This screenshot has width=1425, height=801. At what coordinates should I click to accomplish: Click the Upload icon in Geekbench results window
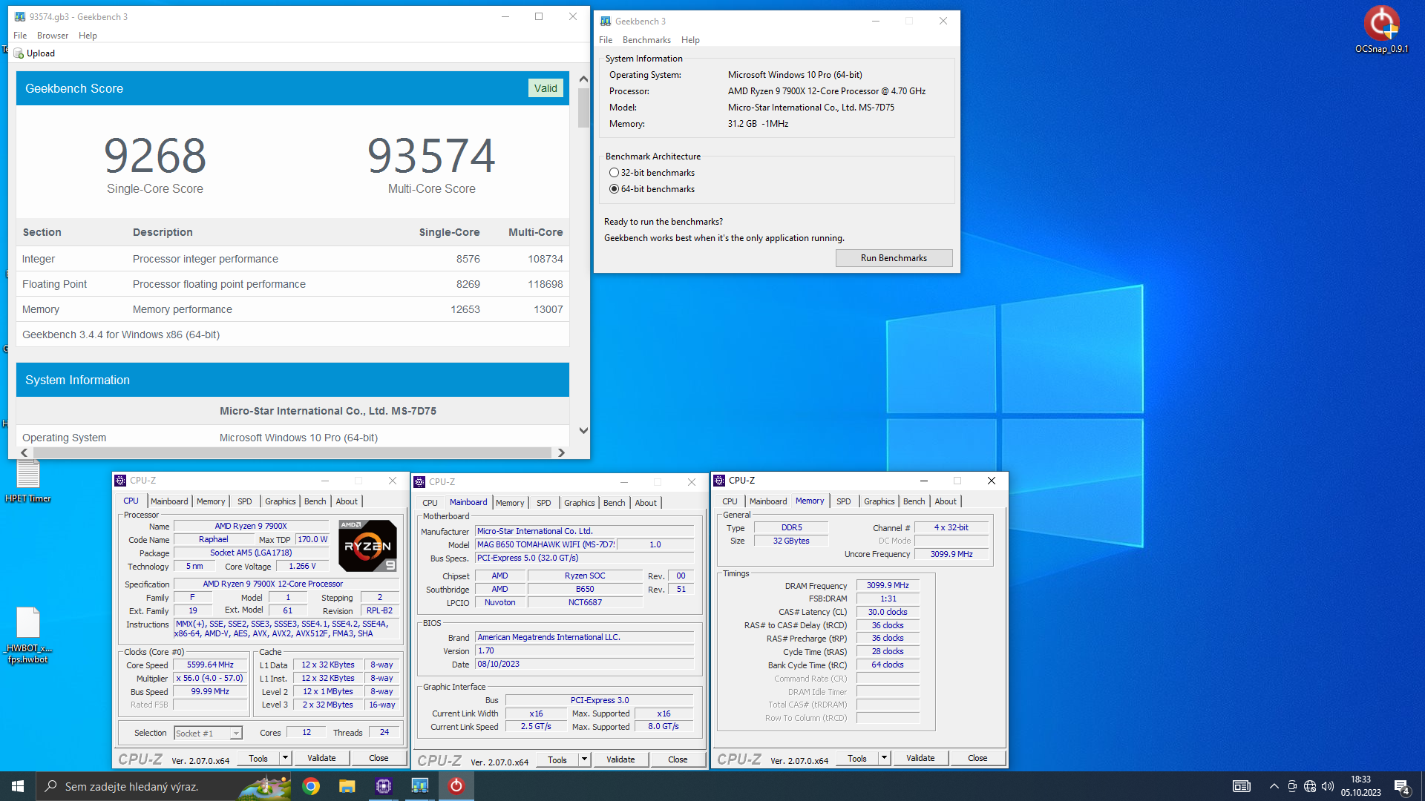point(19,53)
